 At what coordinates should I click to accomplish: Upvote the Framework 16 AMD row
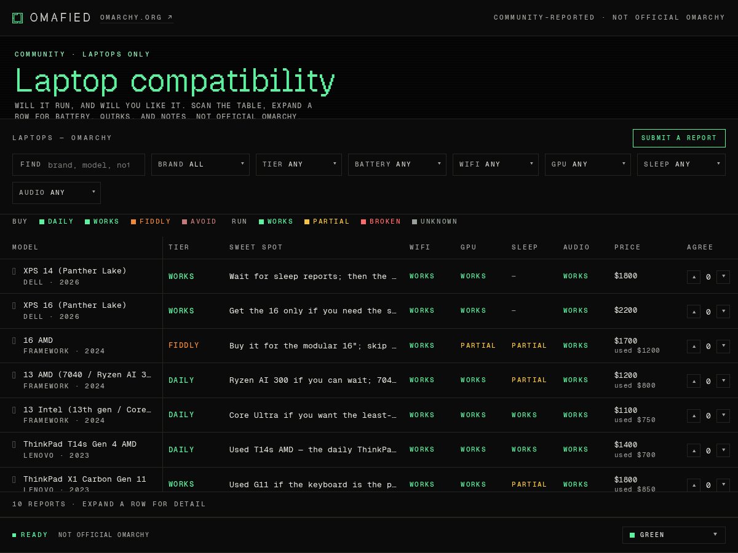[x=694, y=347]
